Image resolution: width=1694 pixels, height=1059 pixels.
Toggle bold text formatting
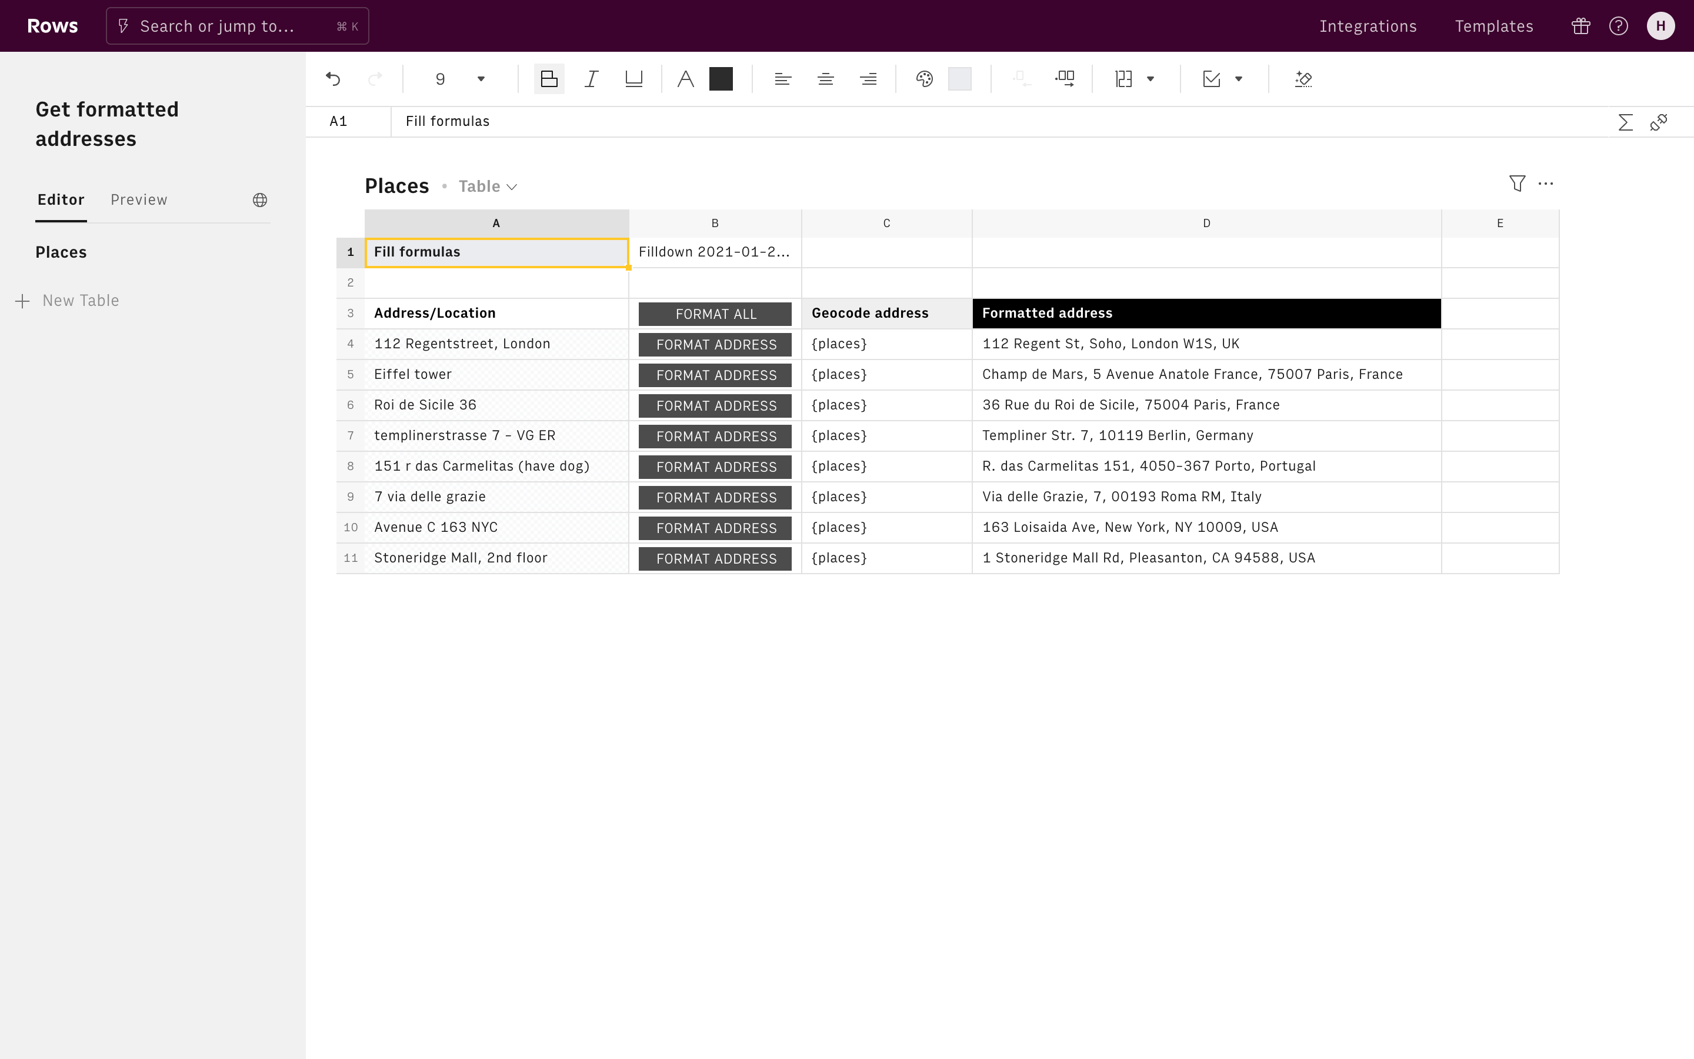[x=549, y=79]
